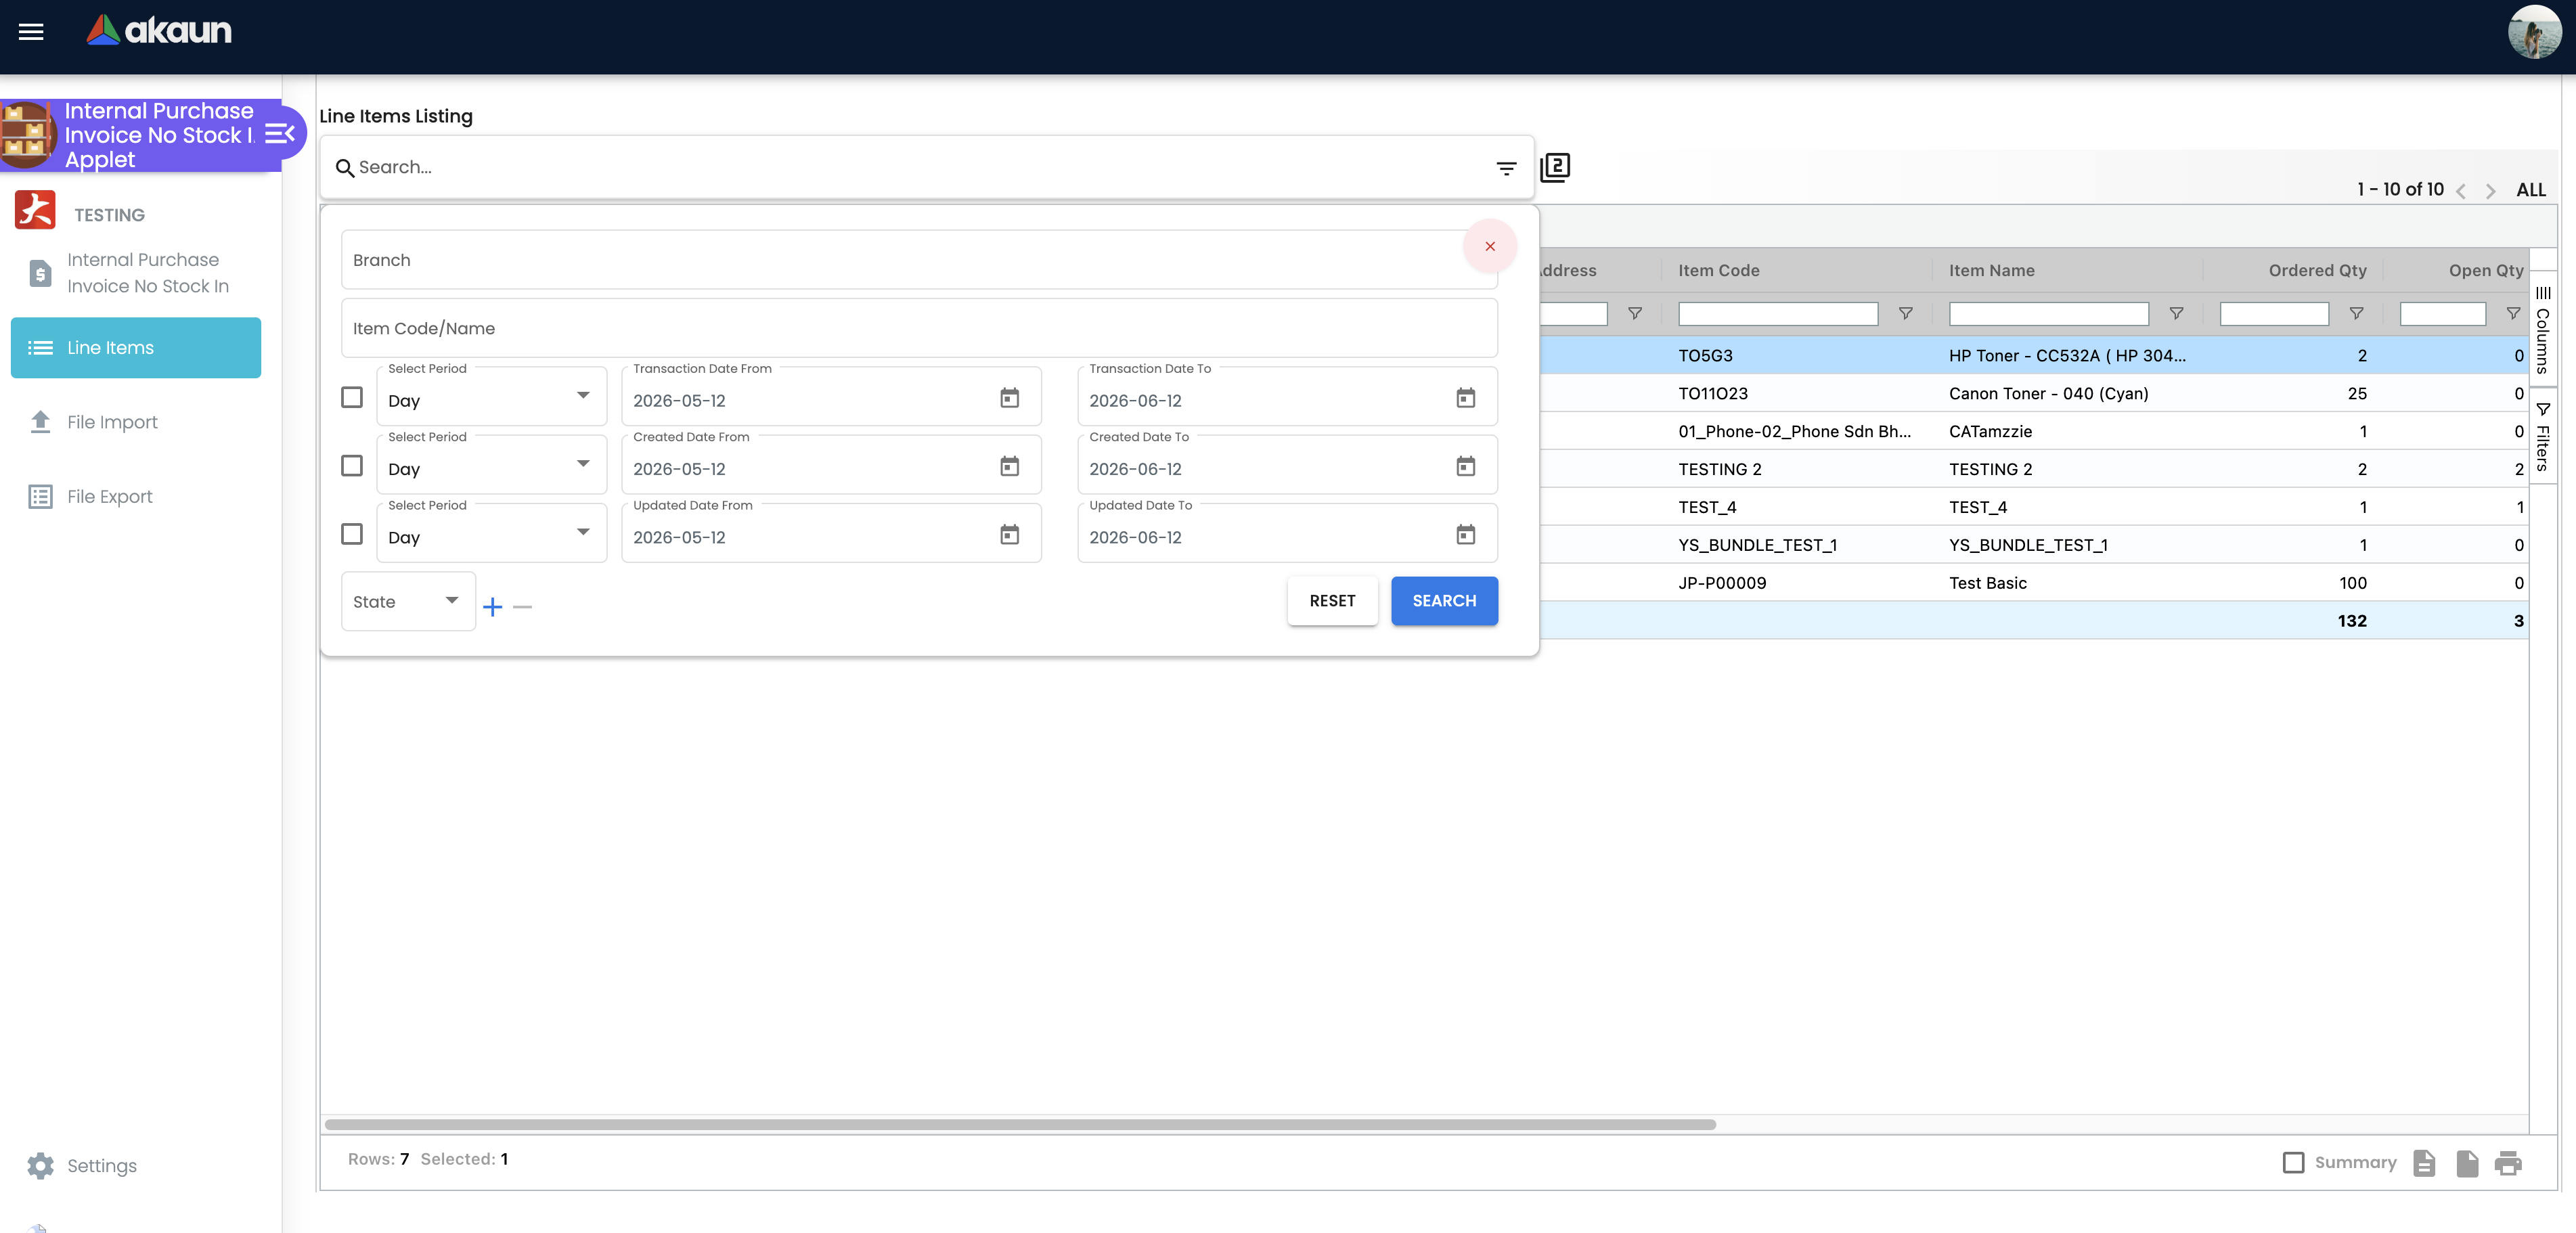Image resolution: width=2576 pixels, height=1233 pixels.
Task: Enable the Transaction Date filter checkbox
Action: click(352, 397)
